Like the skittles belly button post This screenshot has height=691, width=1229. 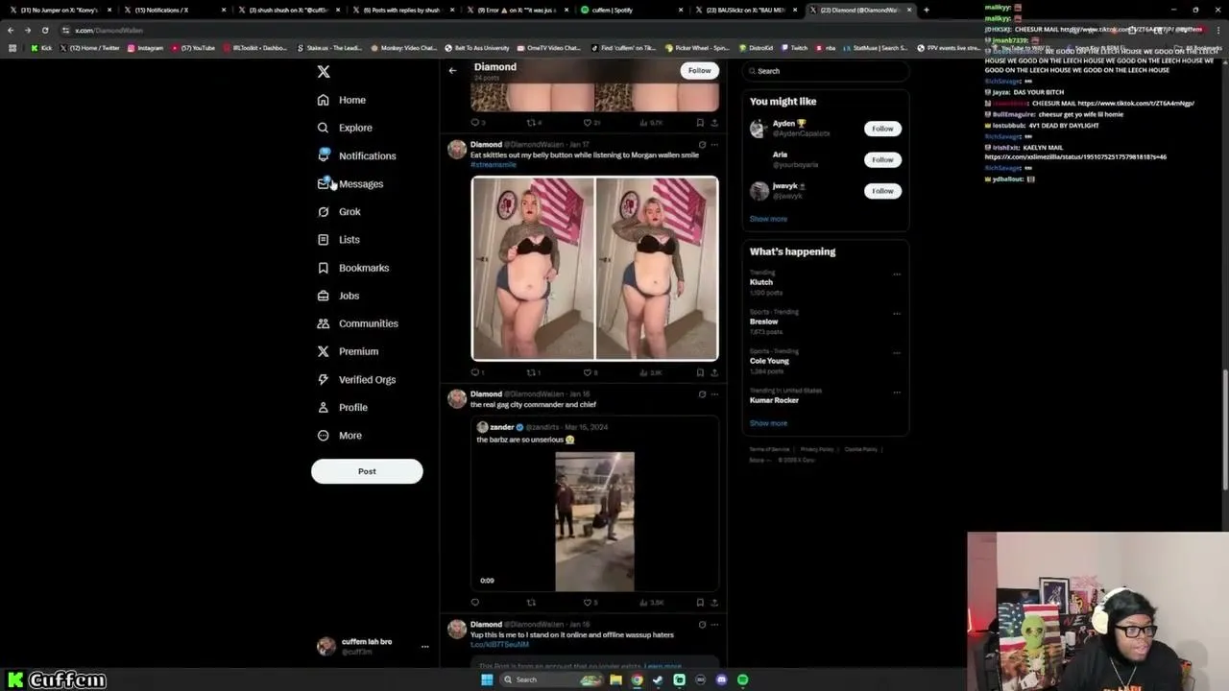tap(588, 372)
